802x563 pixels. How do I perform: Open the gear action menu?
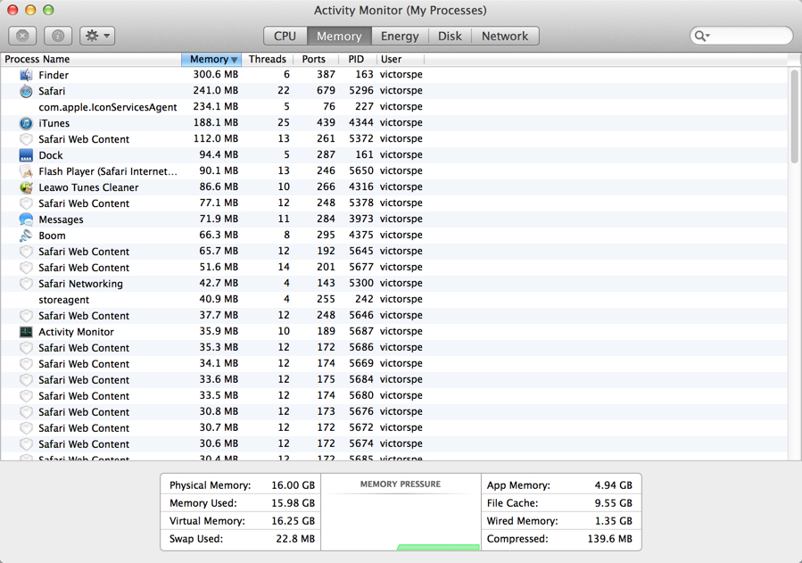(x=97, y=36)
